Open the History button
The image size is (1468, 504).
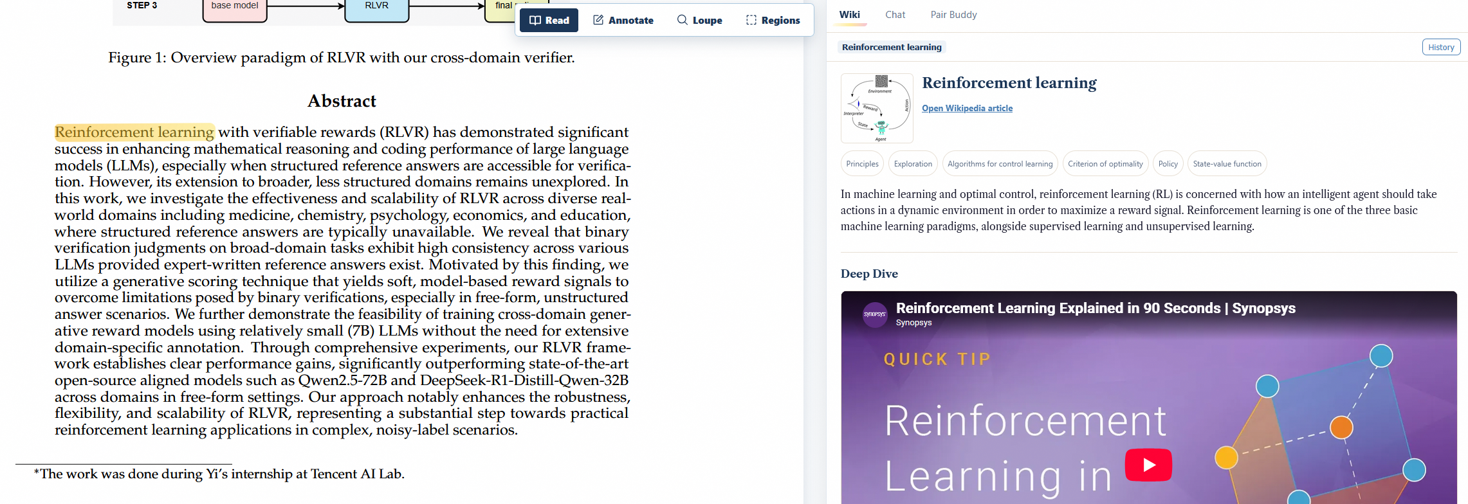pos(1441,47)
